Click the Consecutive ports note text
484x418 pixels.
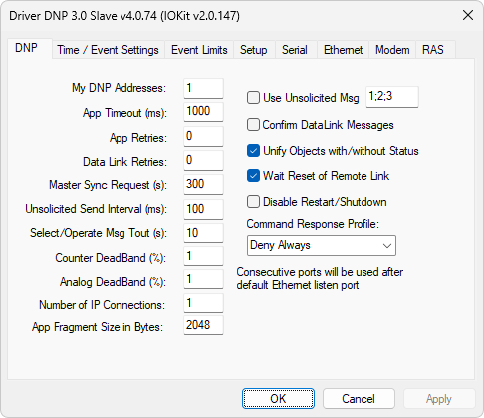(320, 278)
